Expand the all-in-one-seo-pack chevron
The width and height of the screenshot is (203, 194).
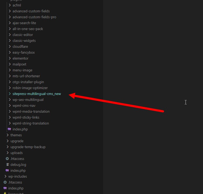[x=10, y=29]
